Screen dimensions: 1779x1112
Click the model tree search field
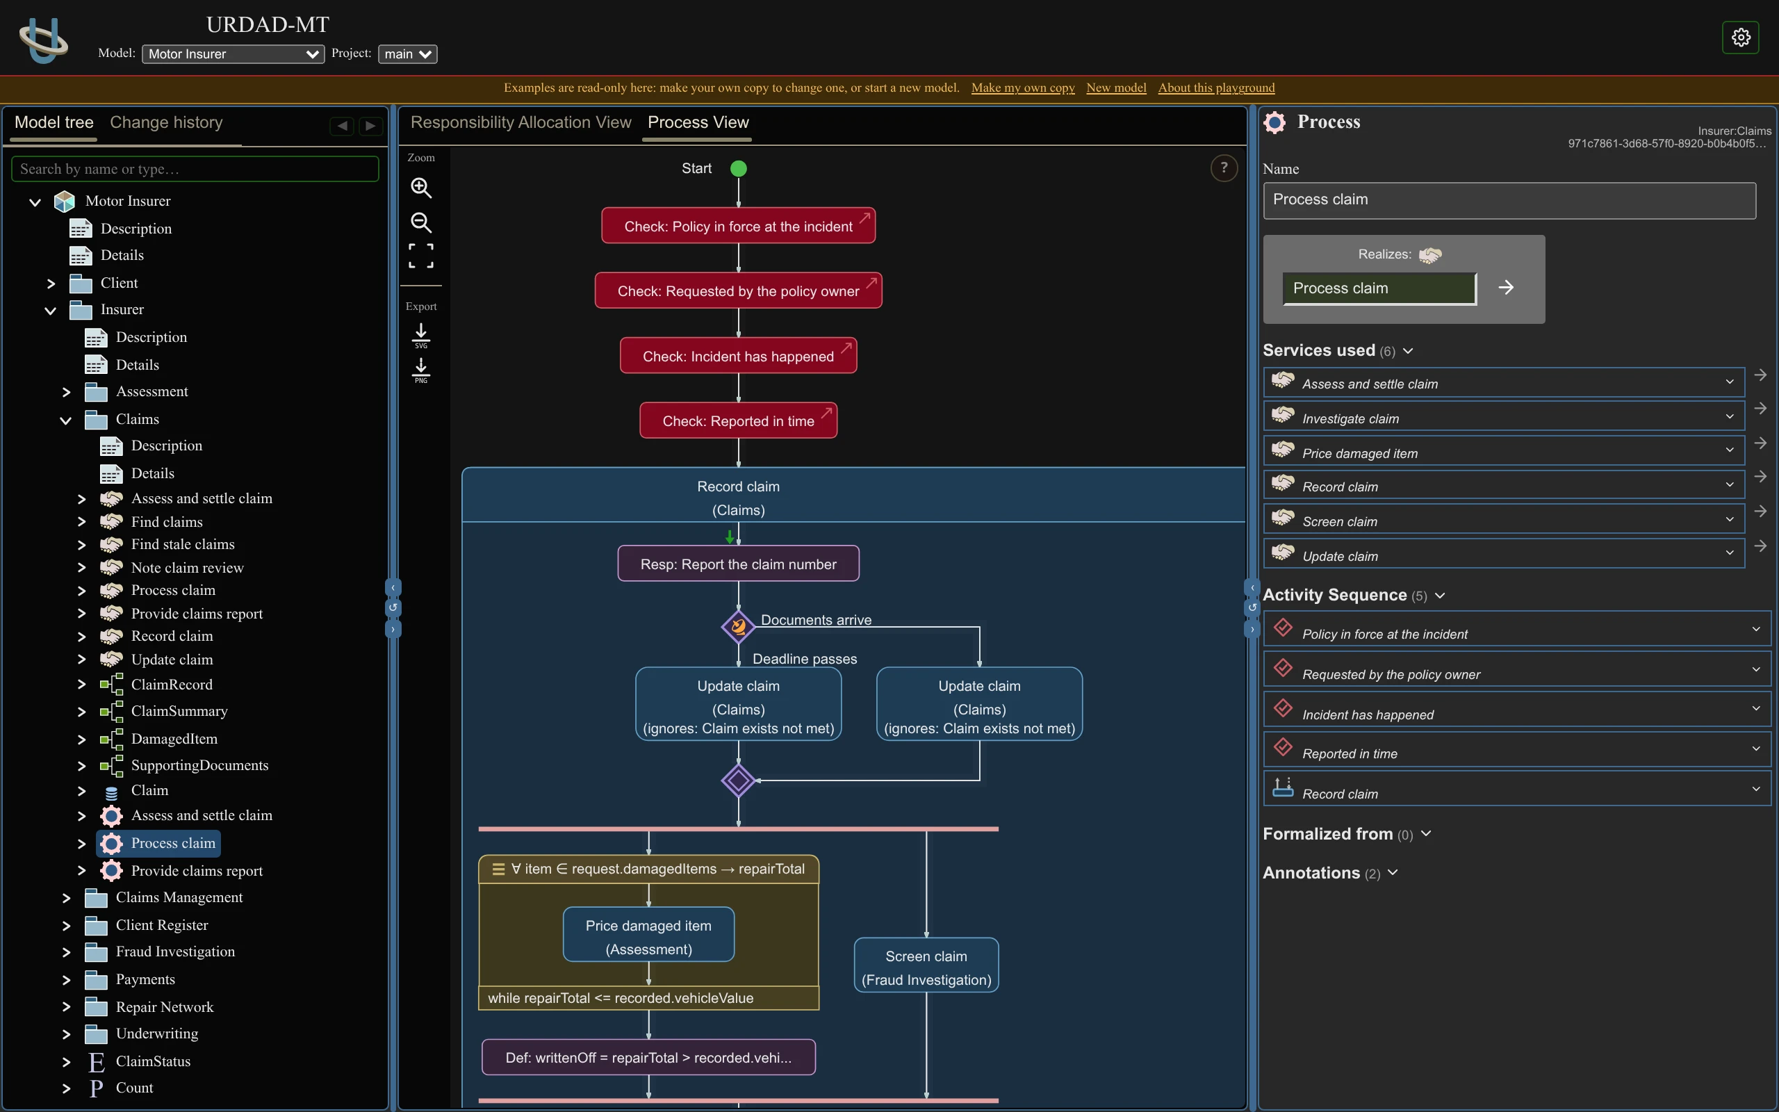pos(195,169)
